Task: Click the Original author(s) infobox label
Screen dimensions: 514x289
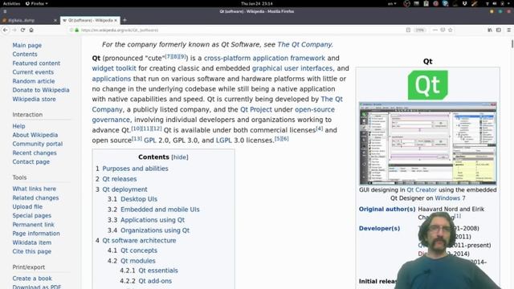Action: [x=387, y=209]
